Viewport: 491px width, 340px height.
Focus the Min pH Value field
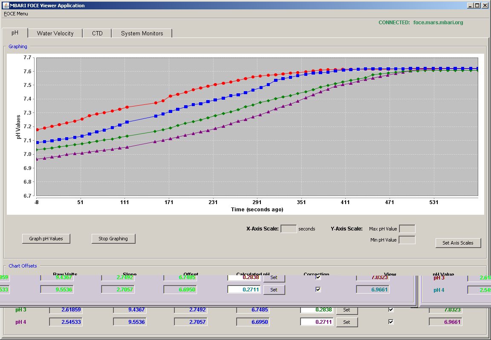[407, 240]
